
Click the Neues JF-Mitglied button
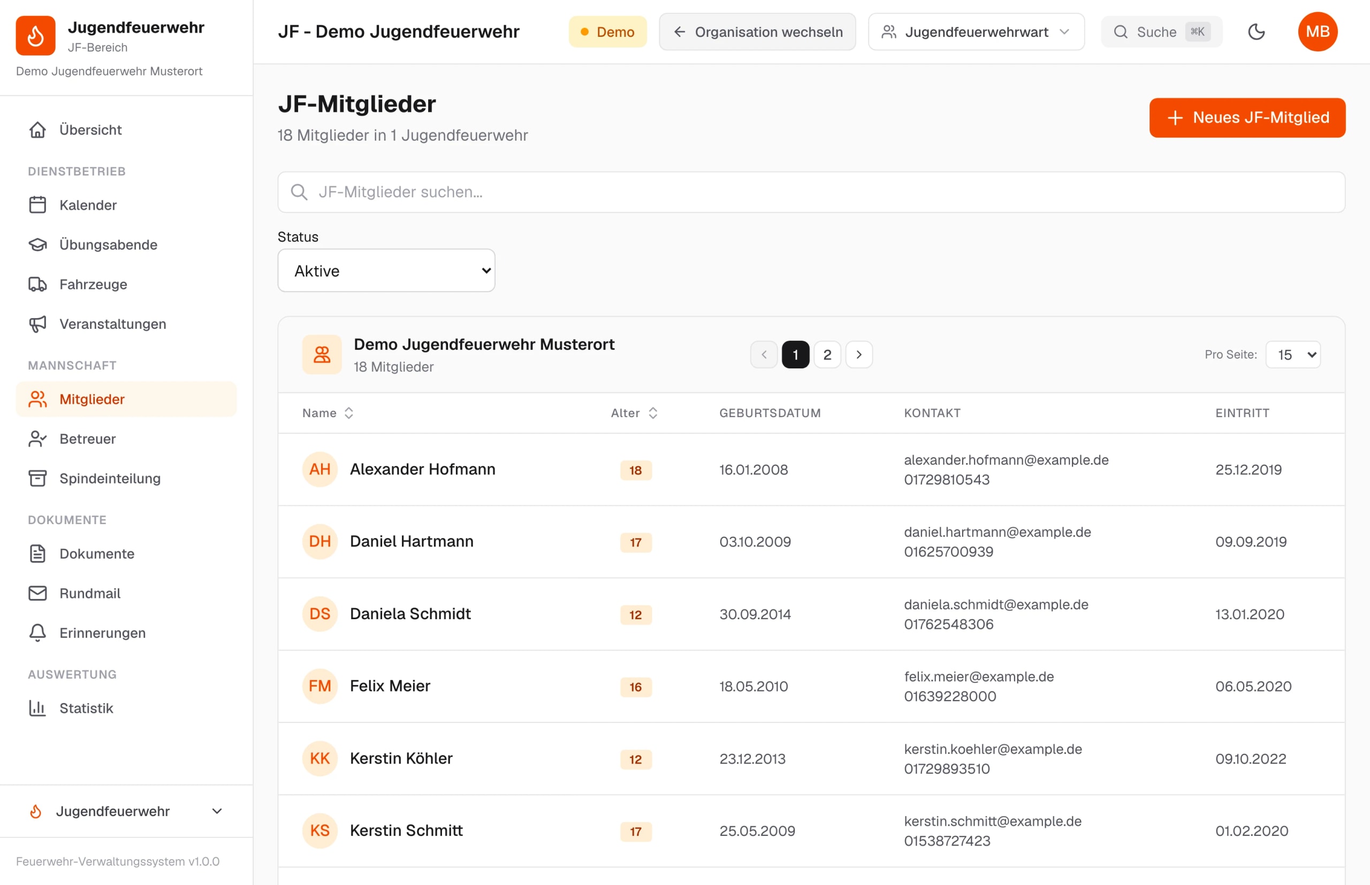click(x=1247, y=118)
